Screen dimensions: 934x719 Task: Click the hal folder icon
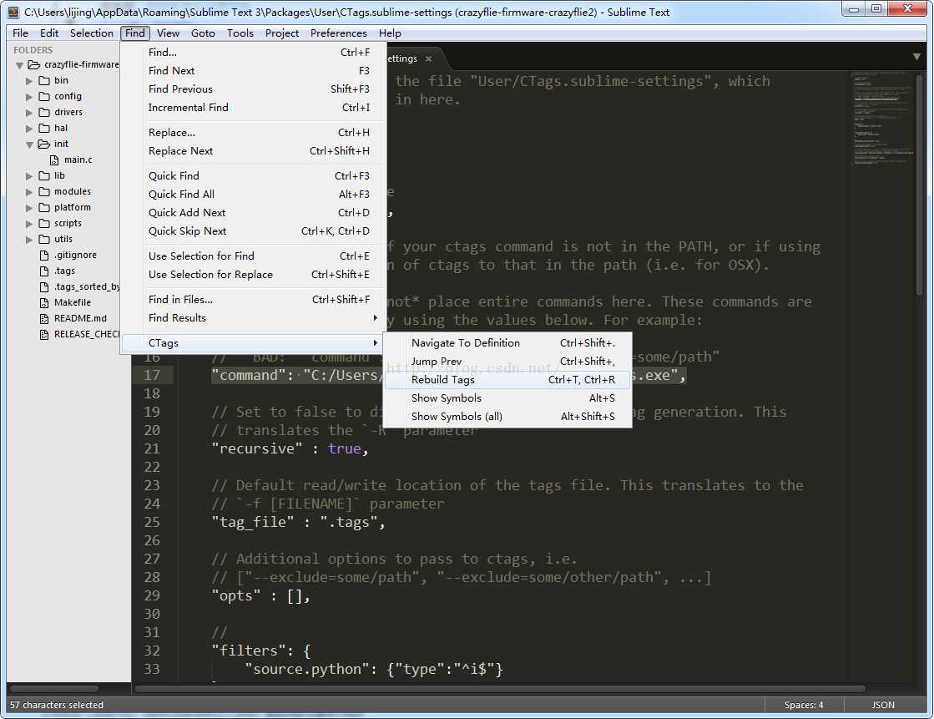pos(44,128)
